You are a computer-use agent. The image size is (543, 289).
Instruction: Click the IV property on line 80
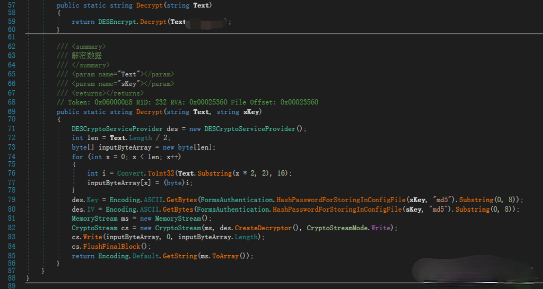(x=90, y=209)
